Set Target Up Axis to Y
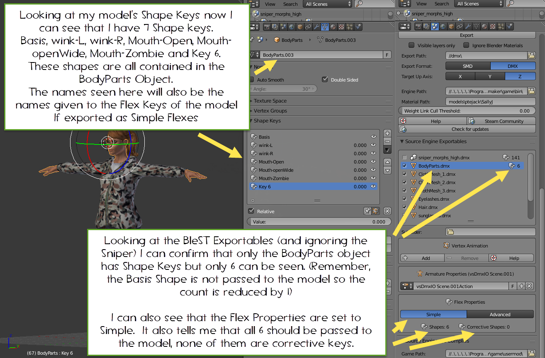 pyautogui.click(x=490, y=77)
